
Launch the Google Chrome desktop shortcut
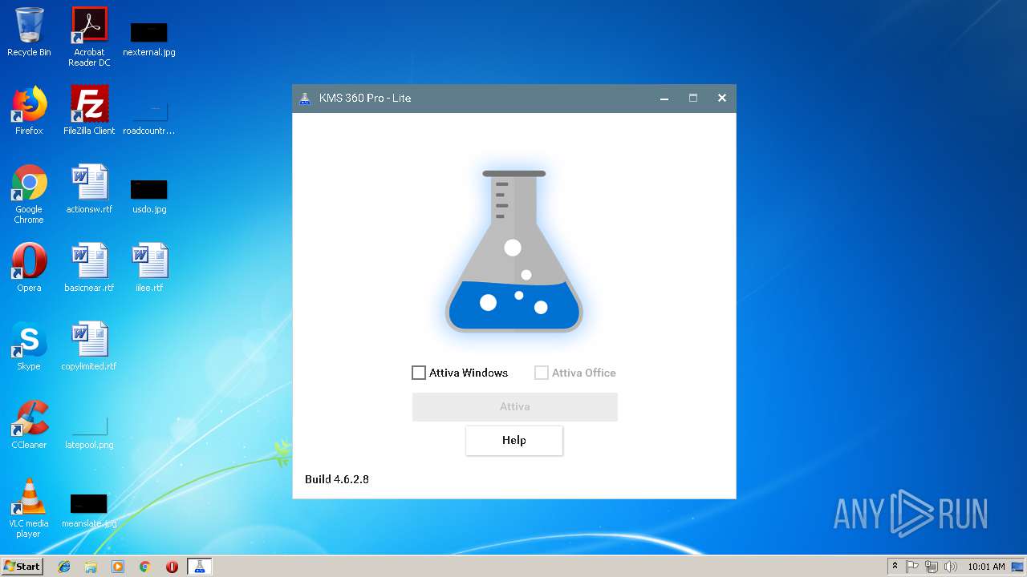pos(29,194)
